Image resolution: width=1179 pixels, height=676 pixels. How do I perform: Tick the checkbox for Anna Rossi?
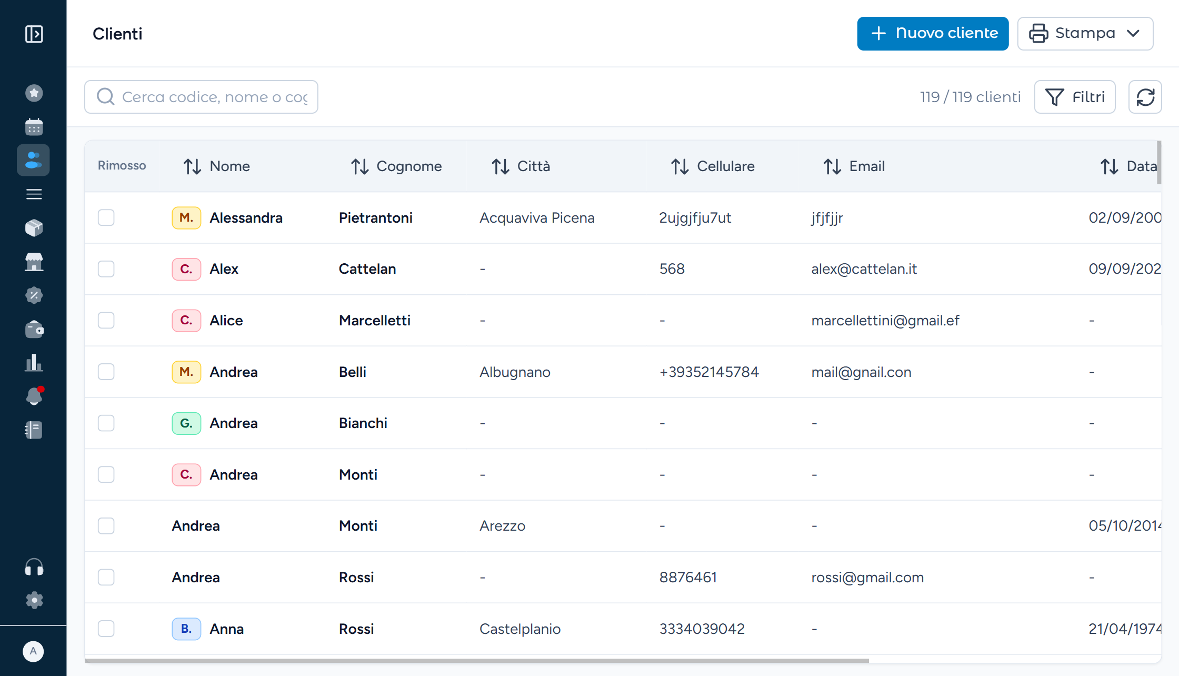pos(106,629)
